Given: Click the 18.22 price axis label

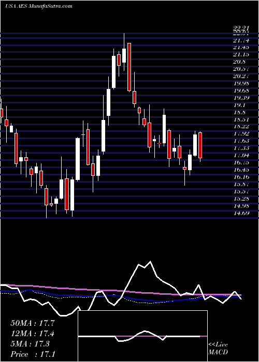Looking at the screenshot, I should pos(241,127).
